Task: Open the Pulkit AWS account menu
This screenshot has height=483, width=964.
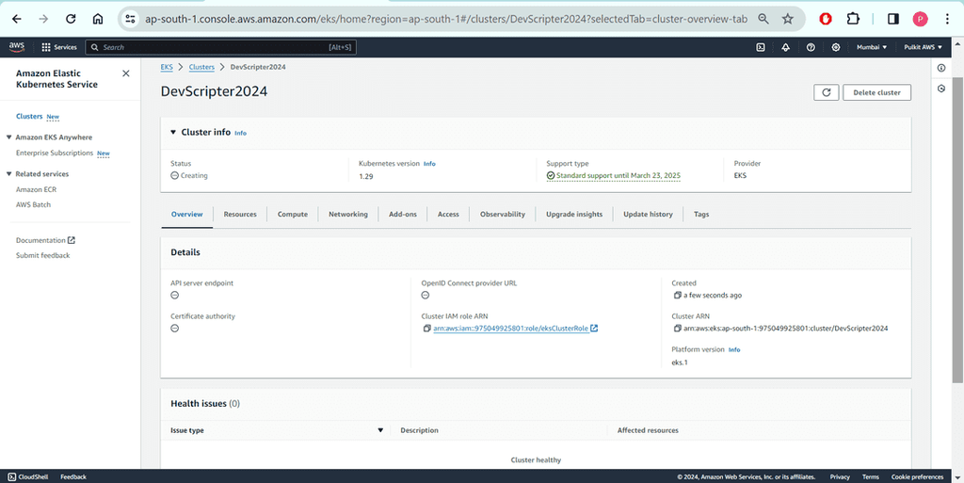Action: click(x=923, y=47)
